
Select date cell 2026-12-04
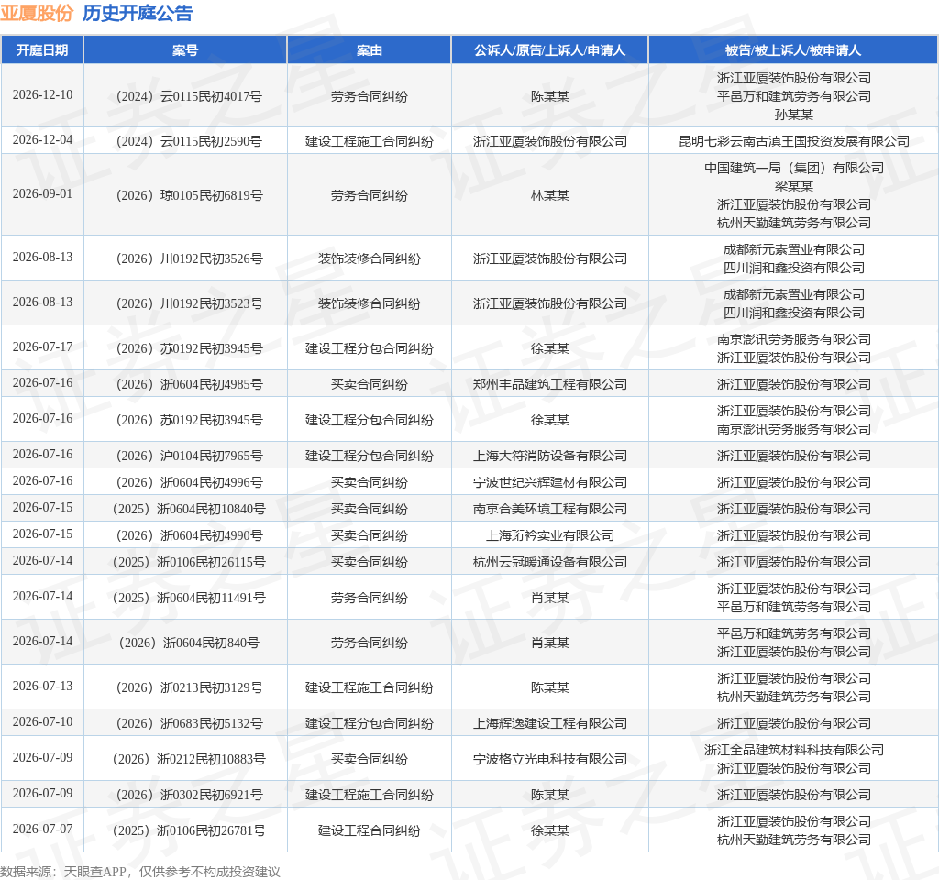[42, 140]
